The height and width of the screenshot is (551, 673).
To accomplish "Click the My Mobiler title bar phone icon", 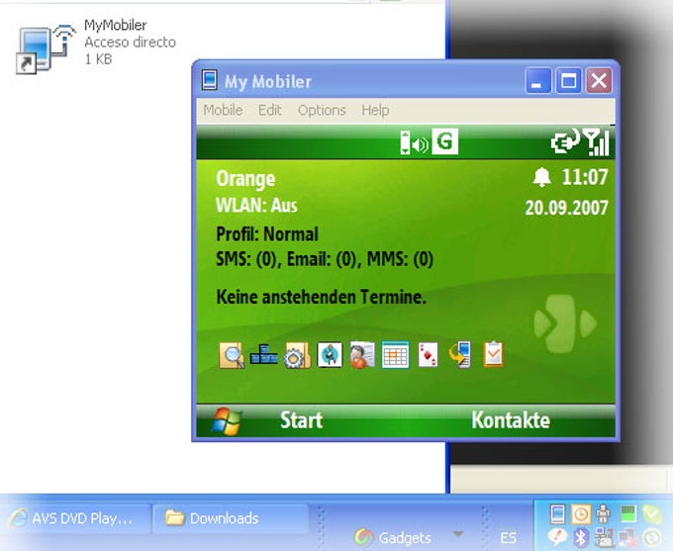I will coord(210,80).
